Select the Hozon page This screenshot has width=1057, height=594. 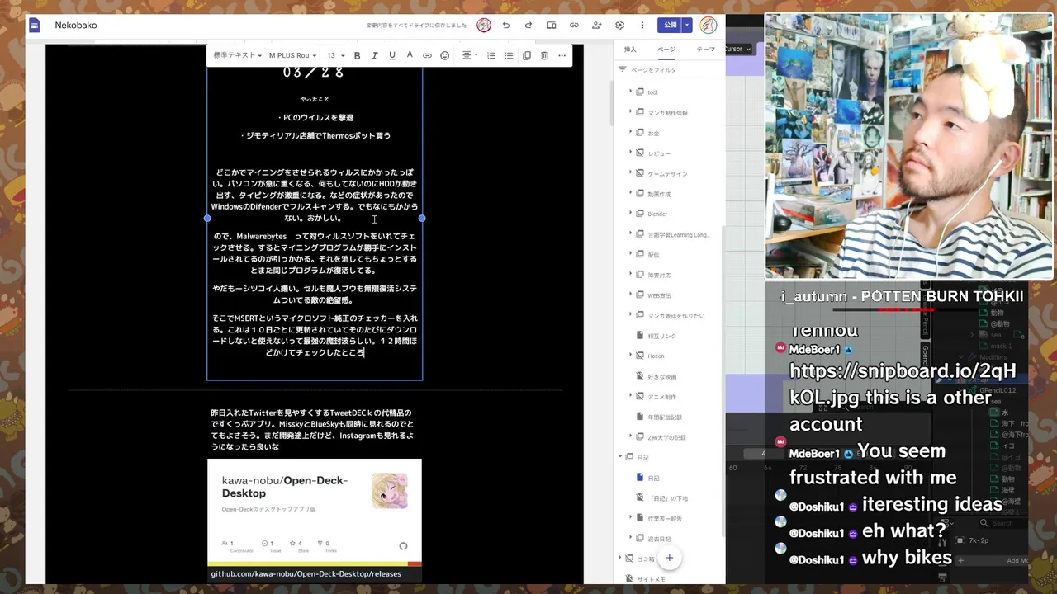[x=656, y=356]
